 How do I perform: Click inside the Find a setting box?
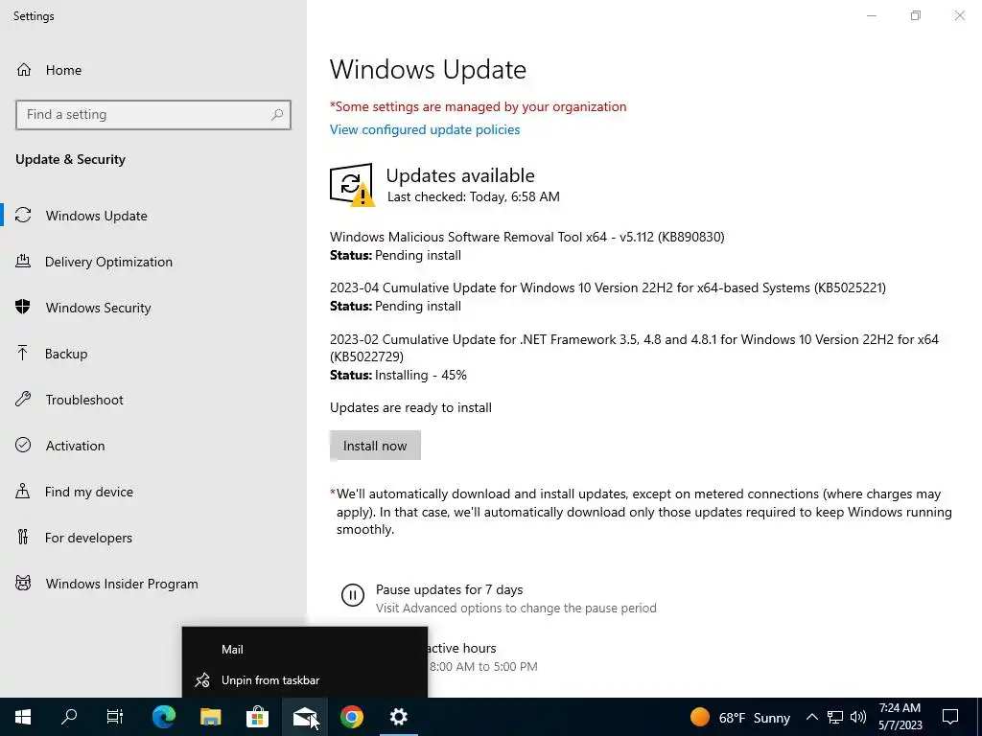[x=153, y=115]
